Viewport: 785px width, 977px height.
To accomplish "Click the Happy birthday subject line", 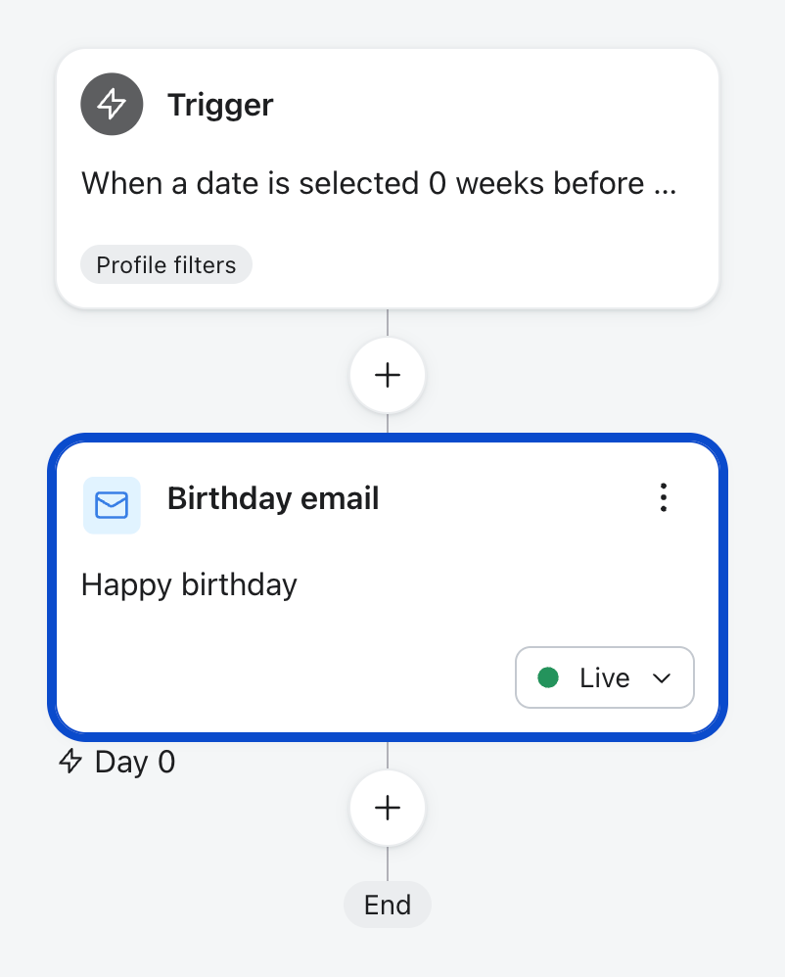I will pos(189,585).
